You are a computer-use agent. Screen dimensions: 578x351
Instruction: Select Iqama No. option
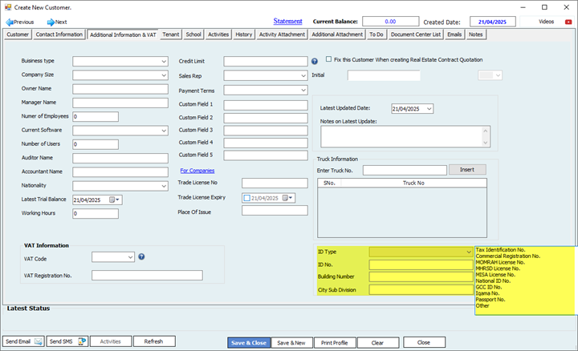(487, 293)
